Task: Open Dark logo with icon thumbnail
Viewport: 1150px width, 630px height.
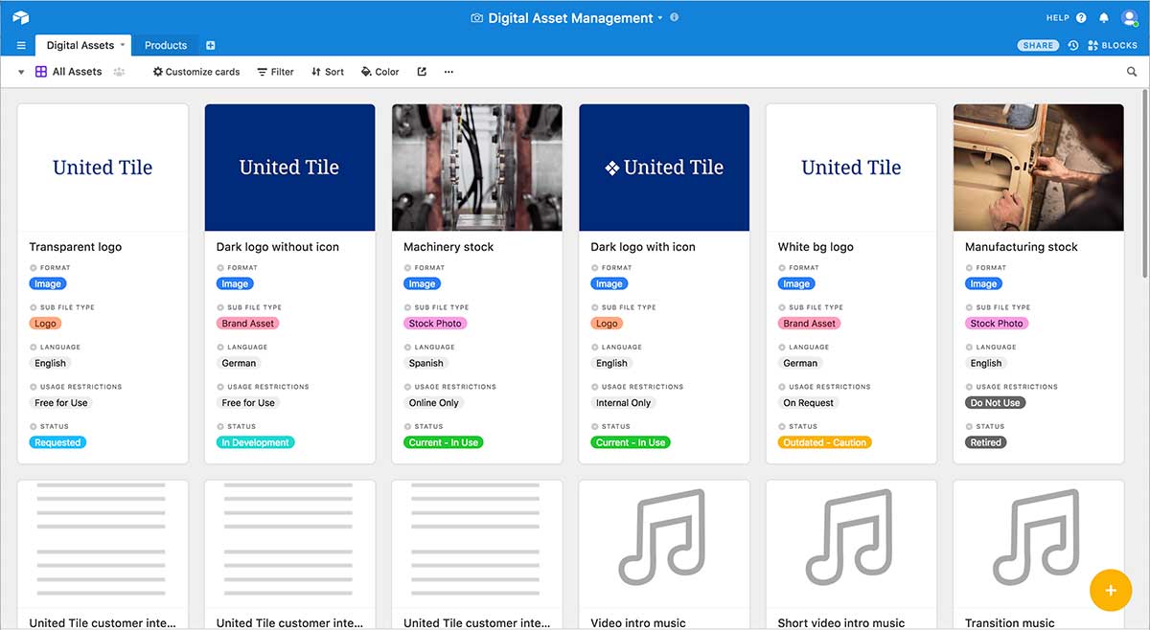Action: [x=664, y=168]
